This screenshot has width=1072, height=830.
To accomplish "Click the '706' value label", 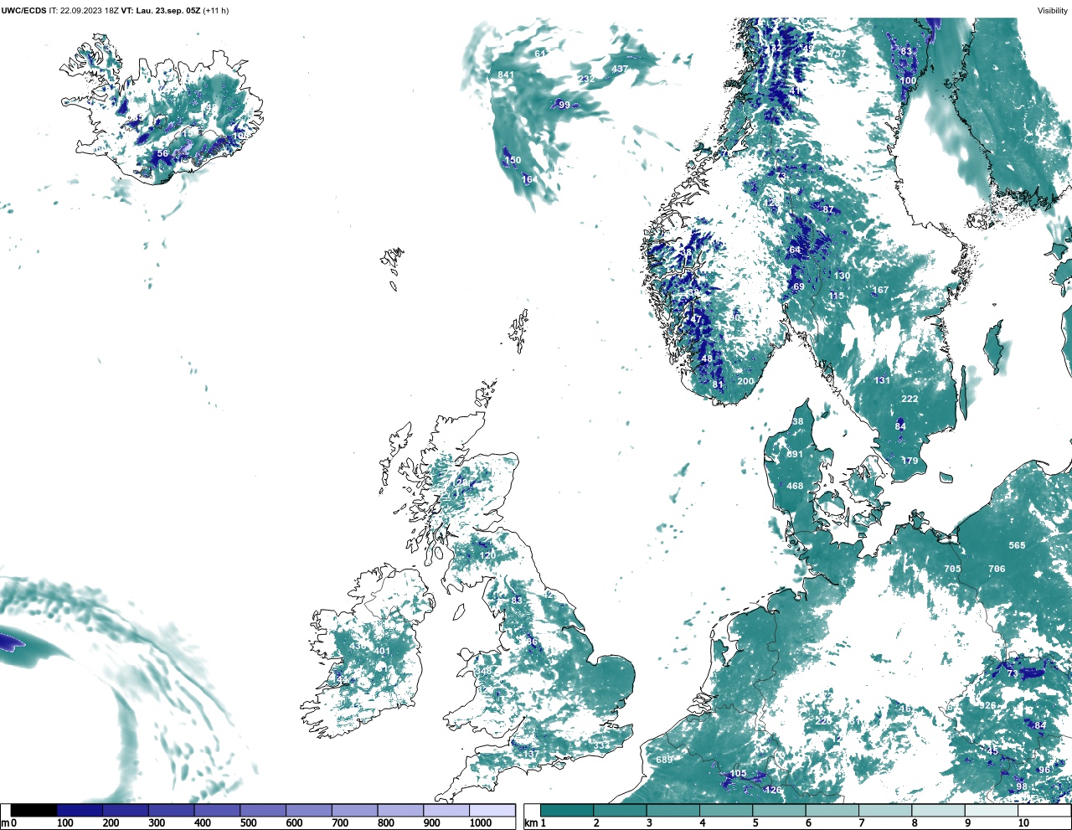I will [x=997, y=569].
